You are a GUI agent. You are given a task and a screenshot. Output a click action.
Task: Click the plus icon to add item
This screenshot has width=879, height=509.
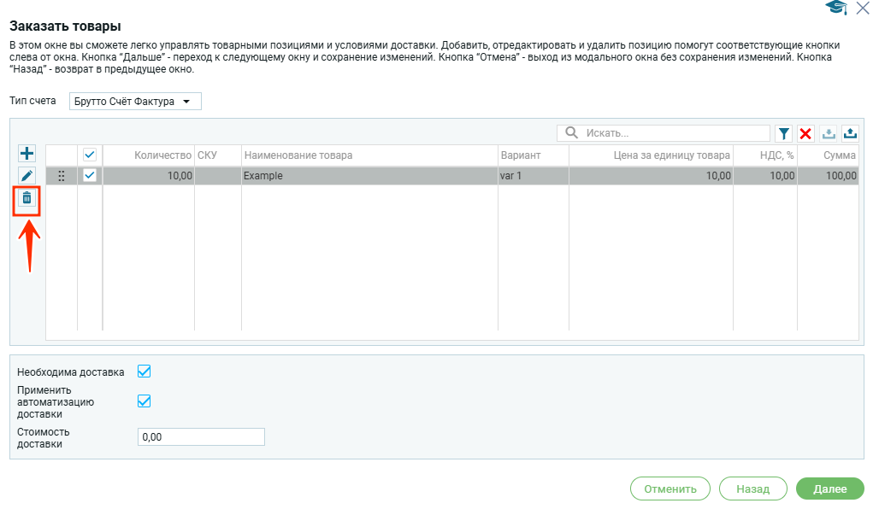coord(27,154)
